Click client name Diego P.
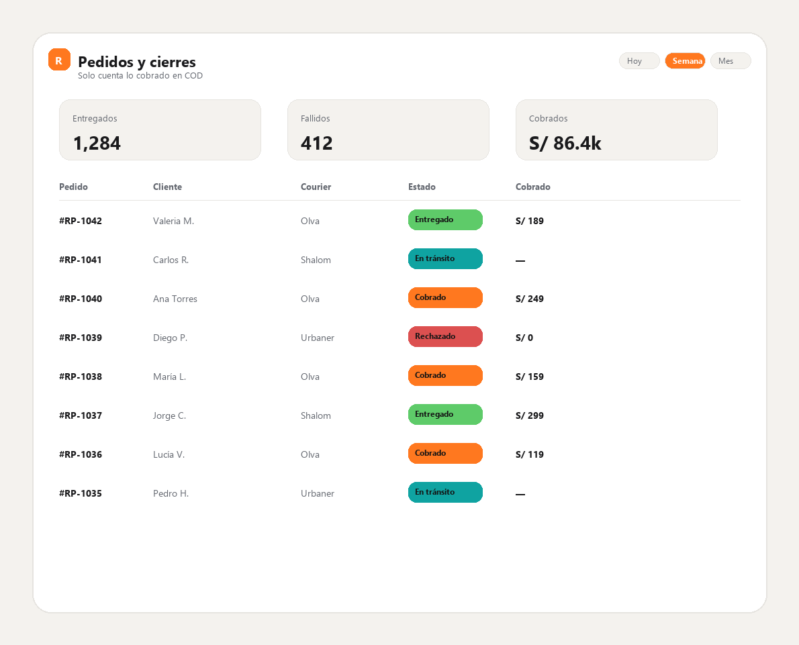Viewport: 799px width, 645px height. coord(170,338)
